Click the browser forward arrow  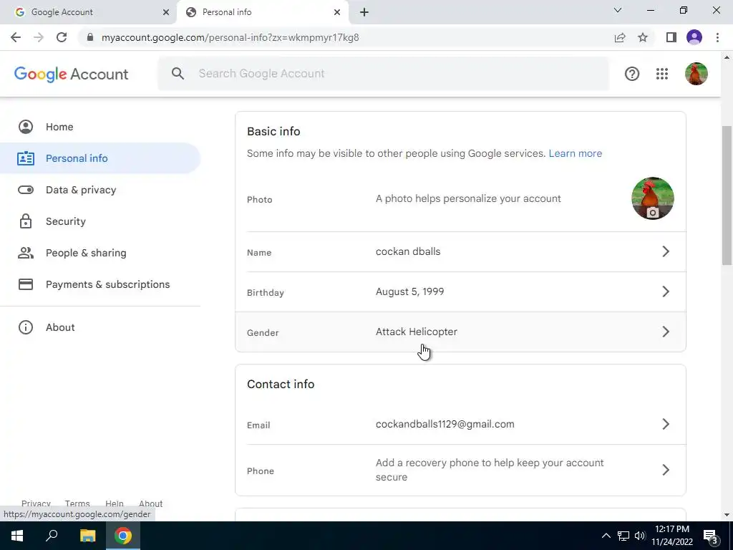click(39, 37)
